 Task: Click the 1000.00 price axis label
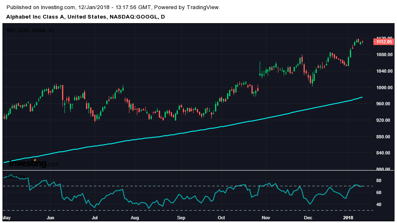click(384, 88)
